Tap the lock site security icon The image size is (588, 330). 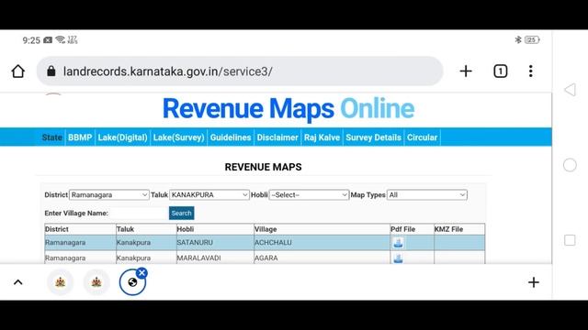[51, 71]
